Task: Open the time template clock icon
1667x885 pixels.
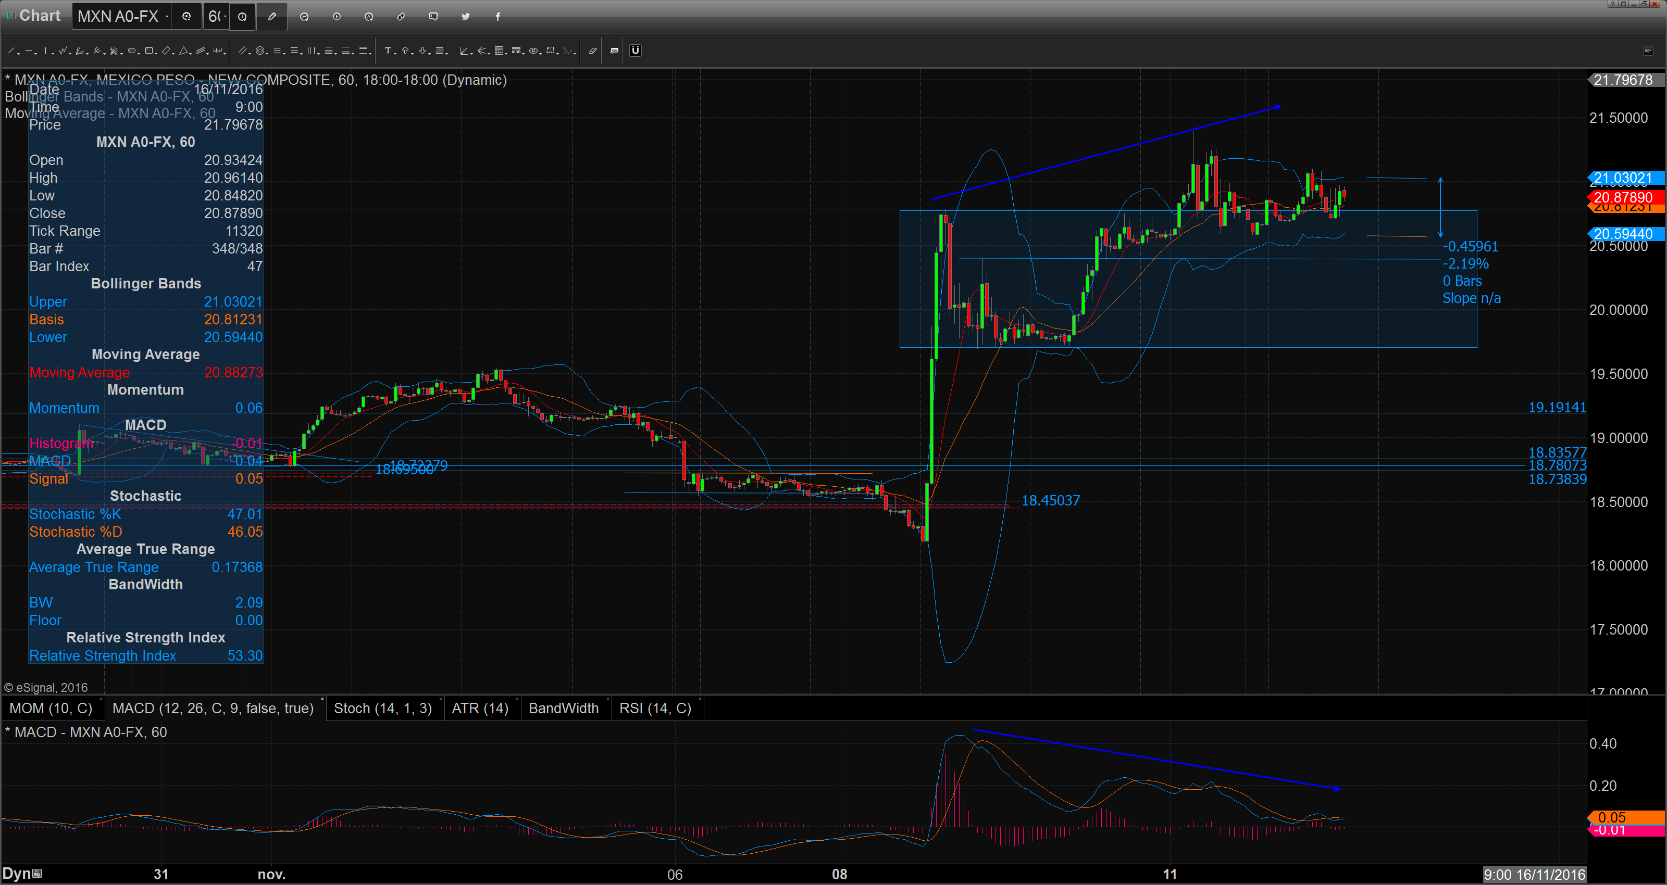Action: tap(242, 16)
